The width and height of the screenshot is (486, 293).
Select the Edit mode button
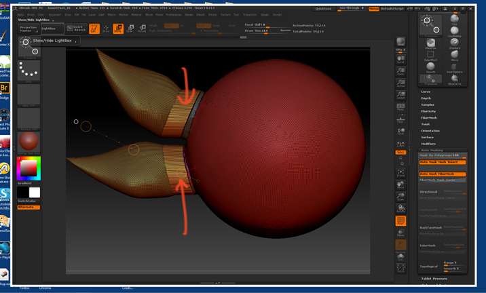click(x=94, y=28)
